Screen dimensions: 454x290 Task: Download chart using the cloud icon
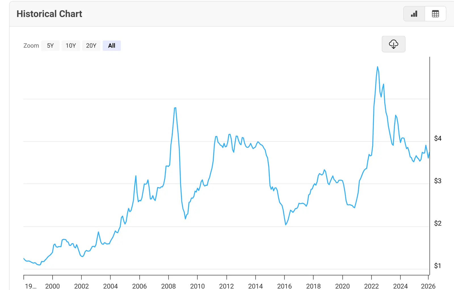(394, 44)
